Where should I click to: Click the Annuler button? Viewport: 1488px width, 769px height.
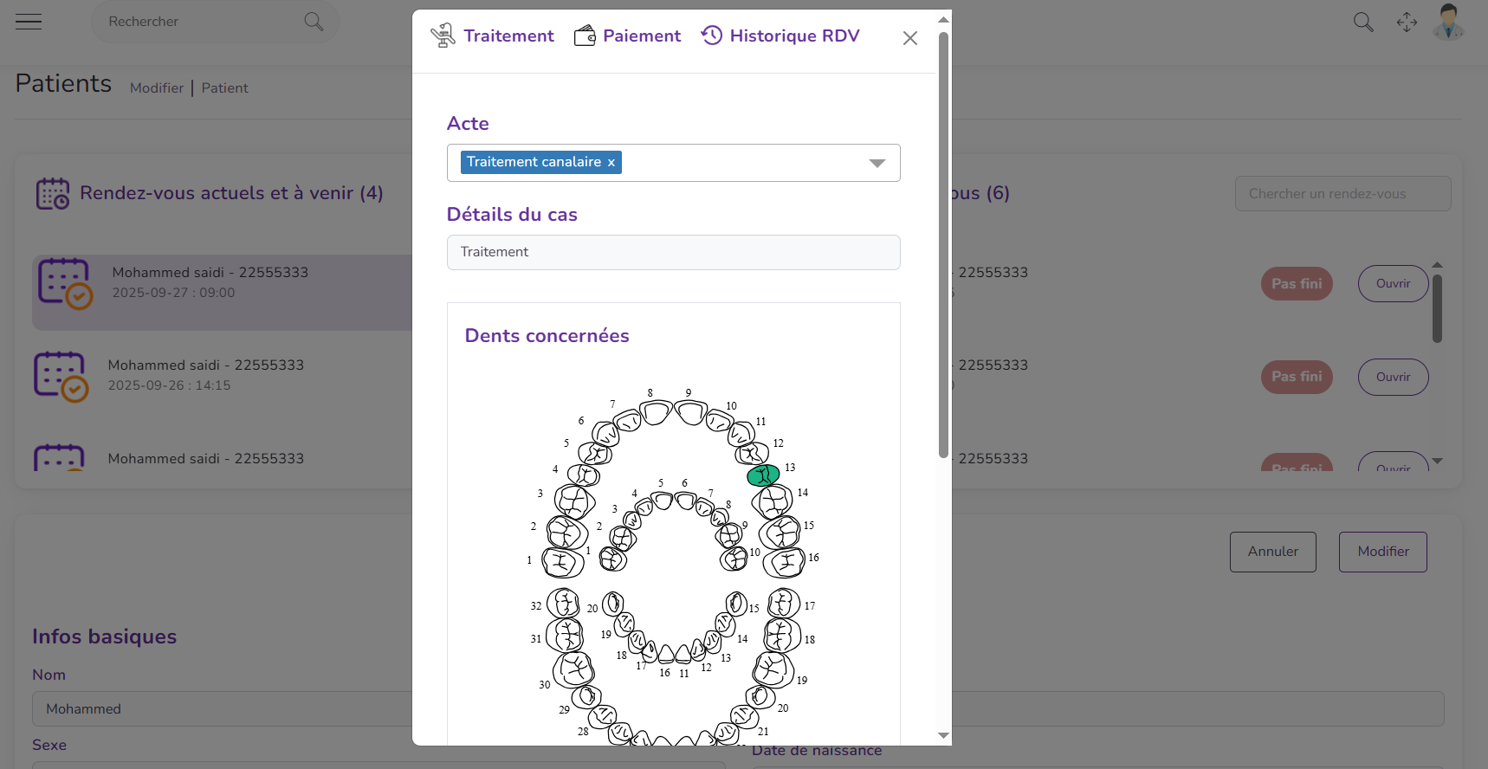pyautogui.click(x=1272, y=552)
